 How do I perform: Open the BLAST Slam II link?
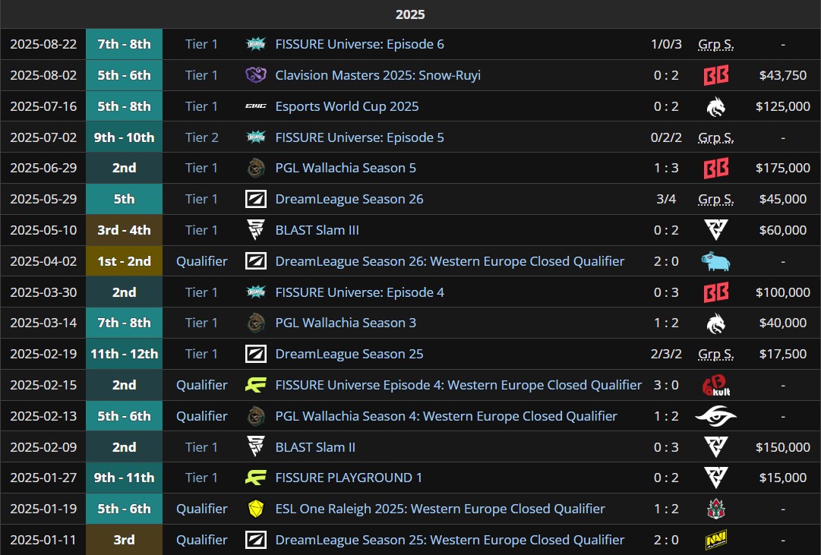(315, 447)
